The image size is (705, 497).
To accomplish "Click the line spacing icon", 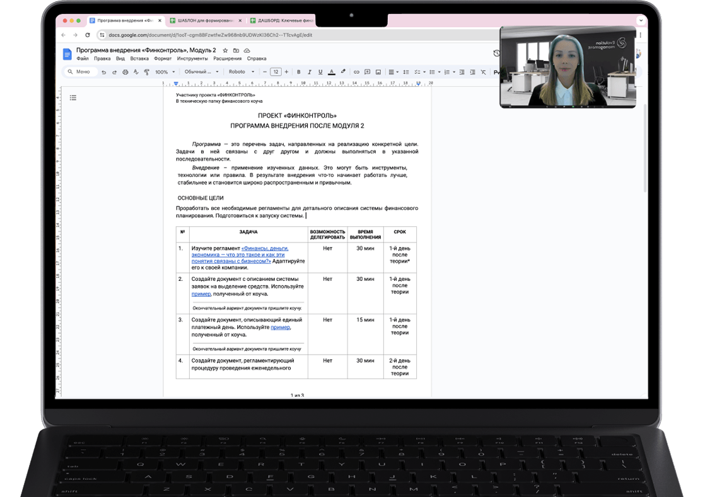I will [x=406, y=72].
